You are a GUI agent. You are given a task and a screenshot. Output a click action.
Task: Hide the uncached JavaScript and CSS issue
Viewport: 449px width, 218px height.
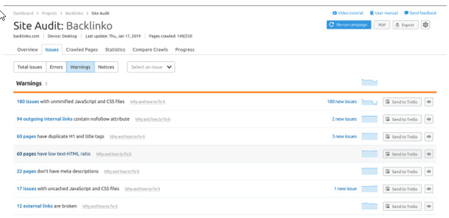pyautogui.click(x=429, y=189)
